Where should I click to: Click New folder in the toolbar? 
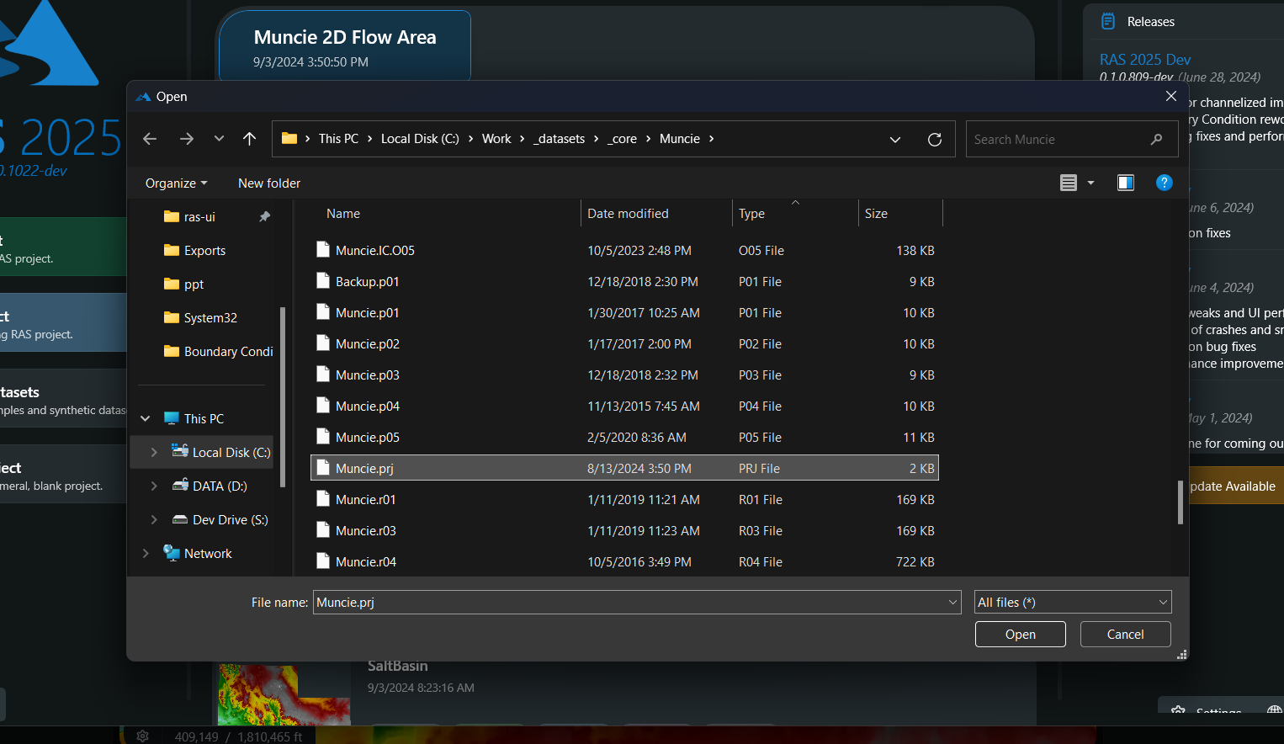point(269,183)
